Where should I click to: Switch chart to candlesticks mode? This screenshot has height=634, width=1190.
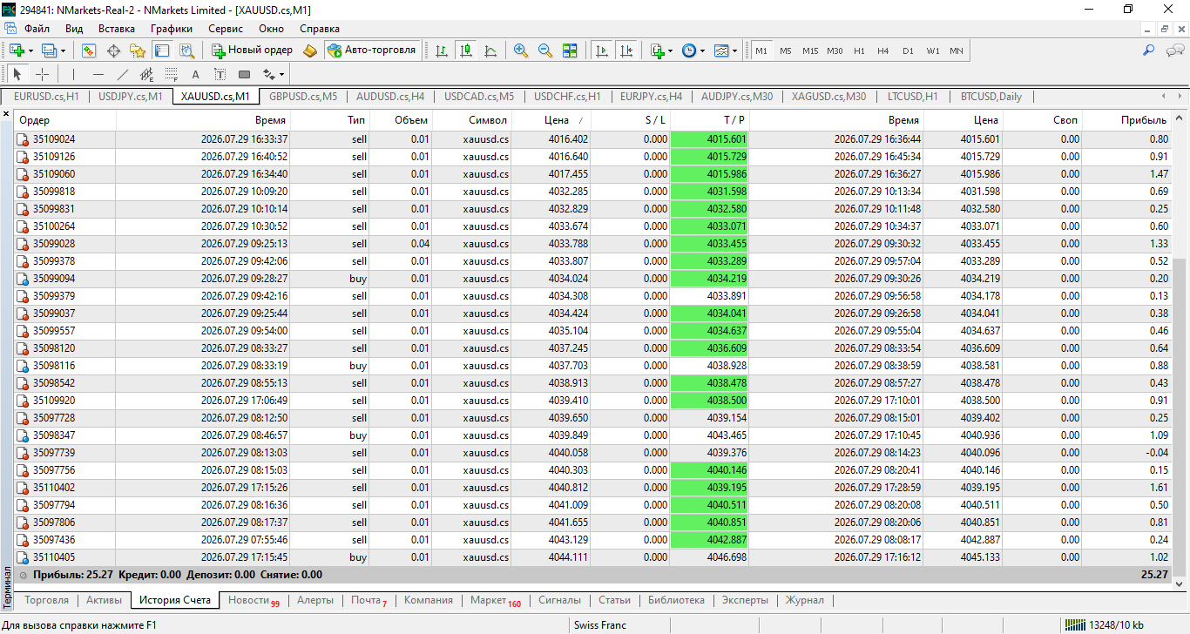pyautogui.click(x=466, y=51)
